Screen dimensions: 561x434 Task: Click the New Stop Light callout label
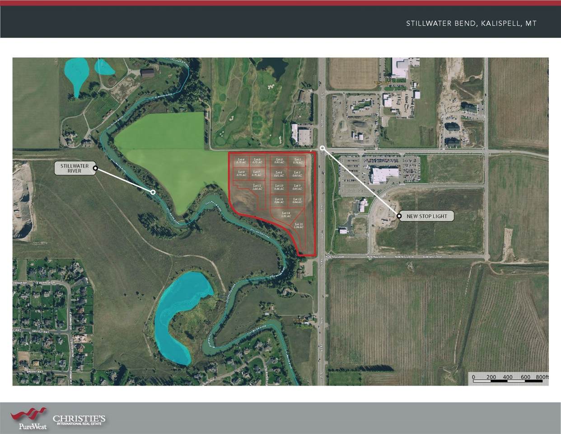point(426,216)
